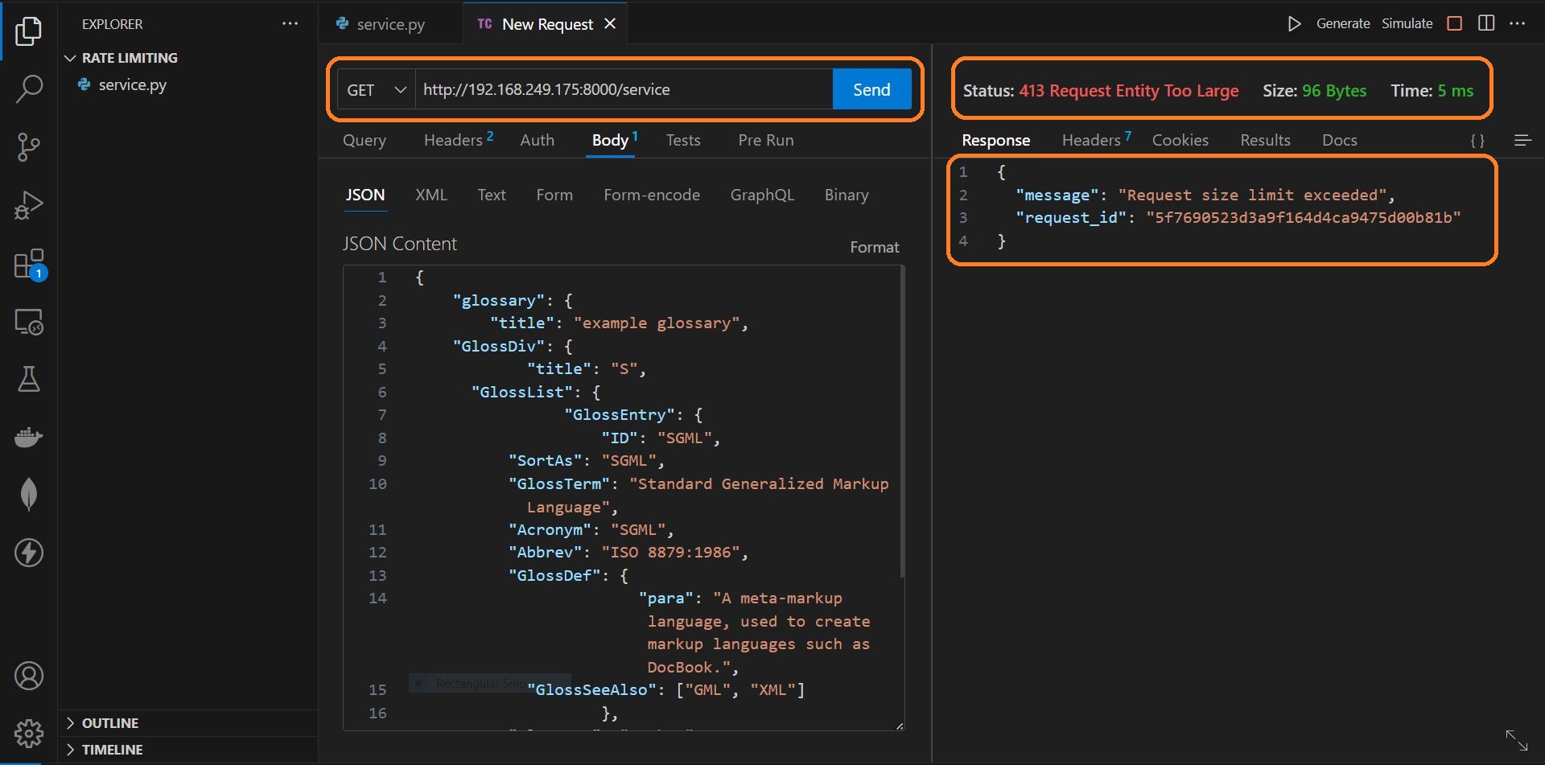
Task: Select the Binary body type
Action: [847, 195]
